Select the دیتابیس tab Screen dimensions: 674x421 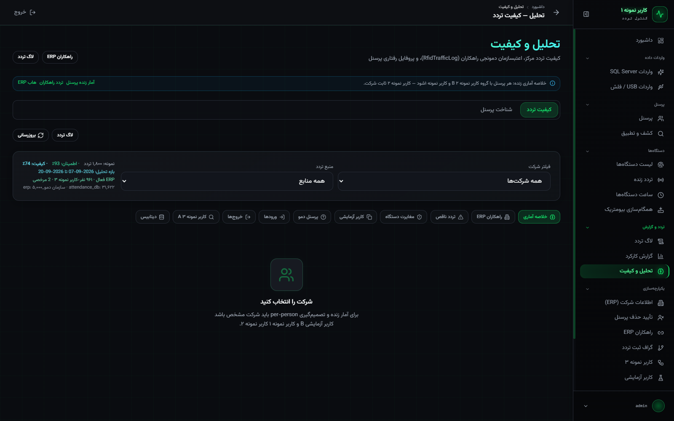(152, 217)
